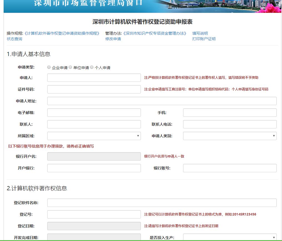Open the 是否投入生产 dropdown
The height and width of the screenshot is (241, 282).
pos(230,237)
